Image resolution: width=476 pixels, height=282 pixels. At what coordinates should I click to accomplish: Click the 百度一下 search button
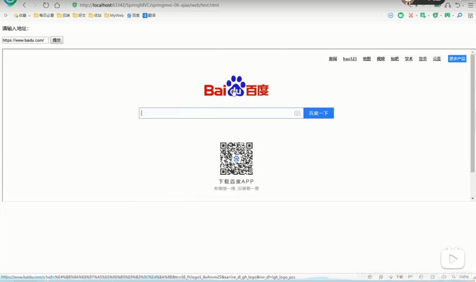click(x=318, y=113)
